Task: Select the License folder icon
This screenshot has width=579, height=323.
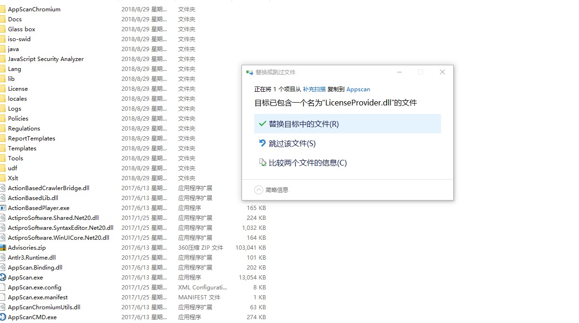Action: 2,88
